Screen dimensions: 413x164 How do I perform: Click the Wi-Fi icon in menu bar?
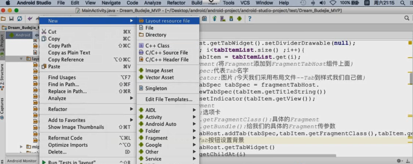(333, 3)
